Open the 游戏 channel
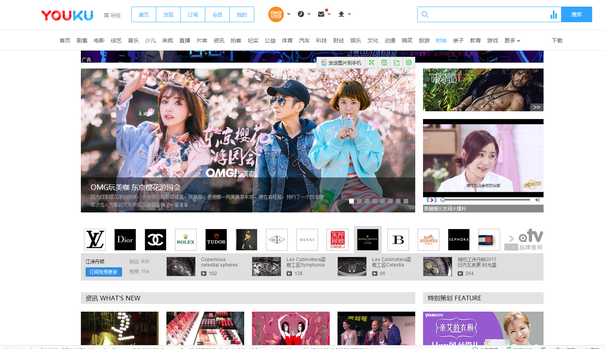The image size is (605, 349). 493,40
